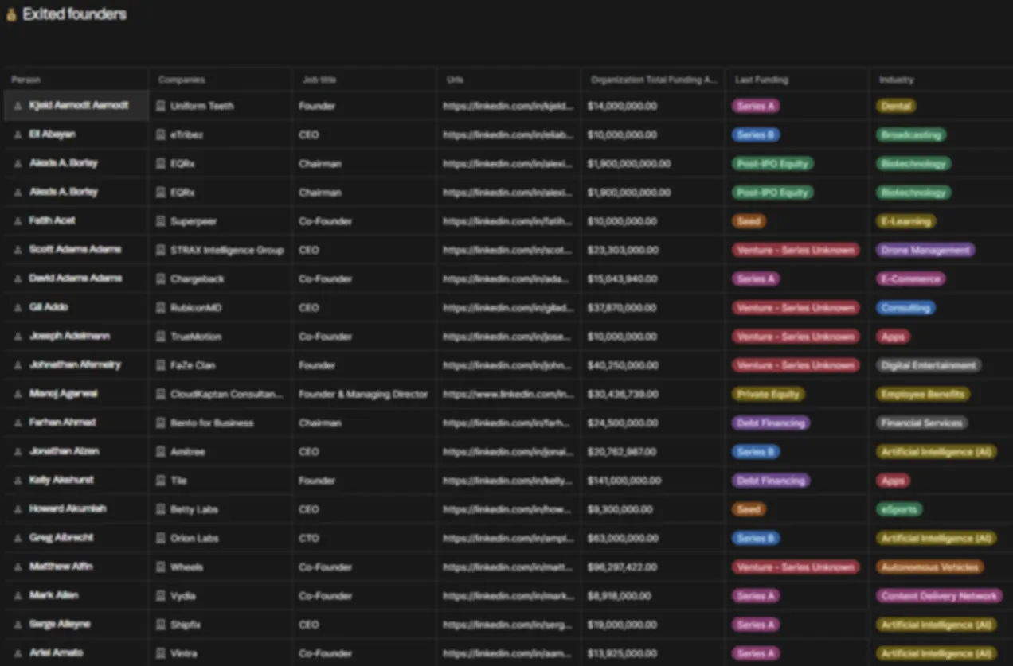This screenshot has width=1013, height=666.
Task: Click the Shipfix company cell
Action: (221, 625)
